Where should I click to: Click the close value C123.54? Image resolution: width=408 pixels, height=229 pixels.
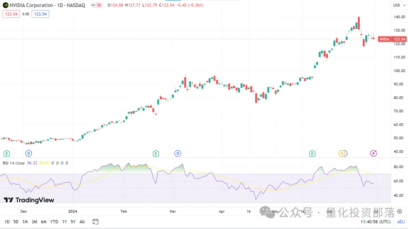[167, 5]
